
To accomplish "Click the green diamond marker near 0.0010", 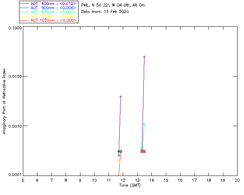I will point(144,124).
